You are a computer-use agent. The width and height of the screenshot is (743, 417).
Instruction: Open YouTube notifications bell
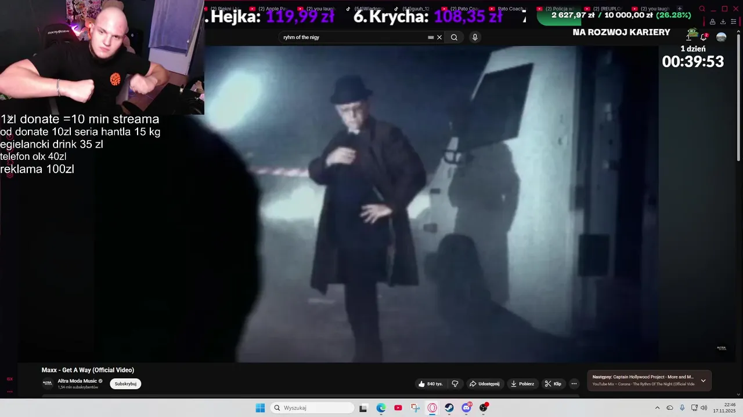704,37
